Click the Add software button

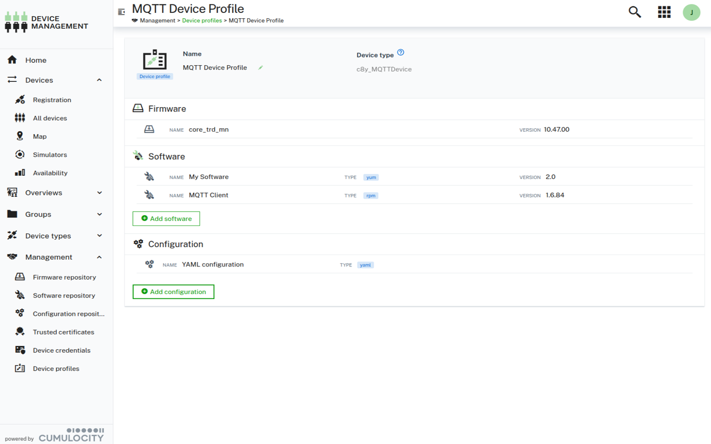pyautogui.click(x=166, y=219)
